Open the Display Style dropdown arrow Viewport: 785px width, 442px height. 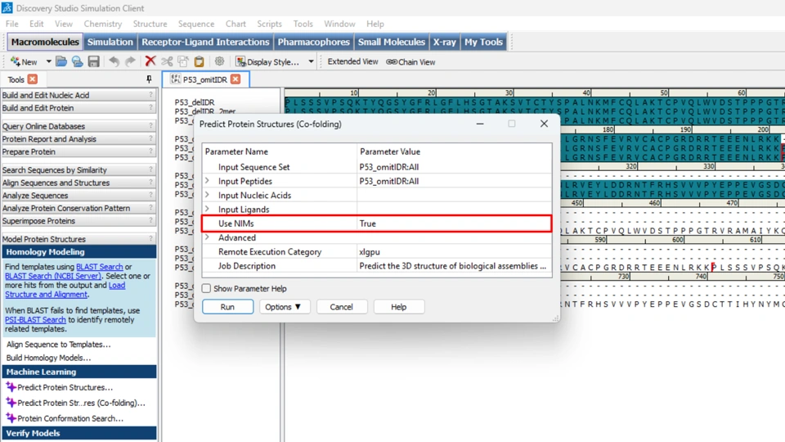(x=311, y=61)
